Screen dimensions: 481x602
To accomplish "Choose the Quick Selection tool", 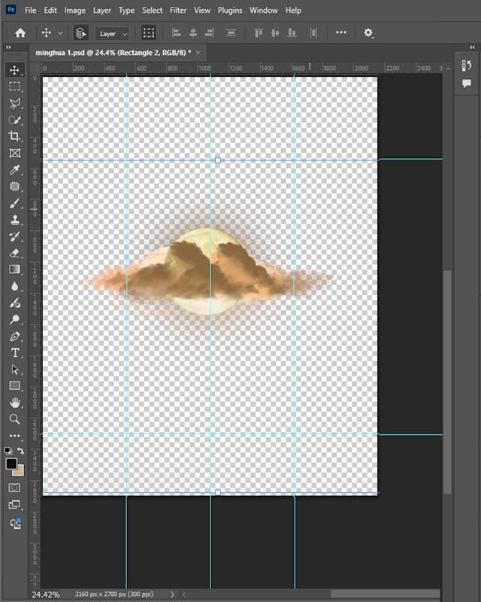I will coord(14,120).
